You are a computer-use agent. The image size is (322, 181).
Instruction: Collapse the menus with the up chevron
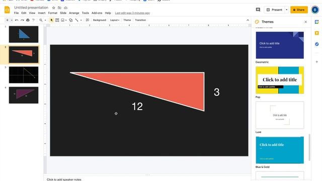(x=248, y=20)
